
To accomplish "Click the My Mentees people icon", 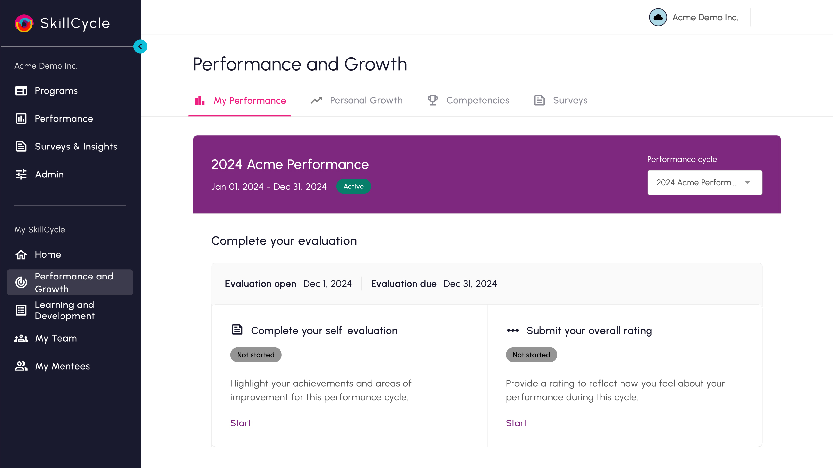I will (x=21, y=366).
